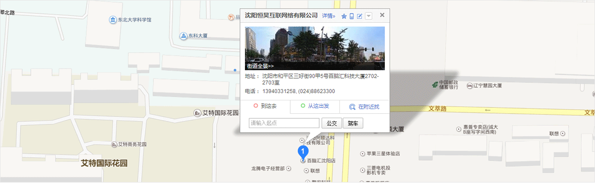
Task: Open the 详情» details link
Action: coord(329,16)
